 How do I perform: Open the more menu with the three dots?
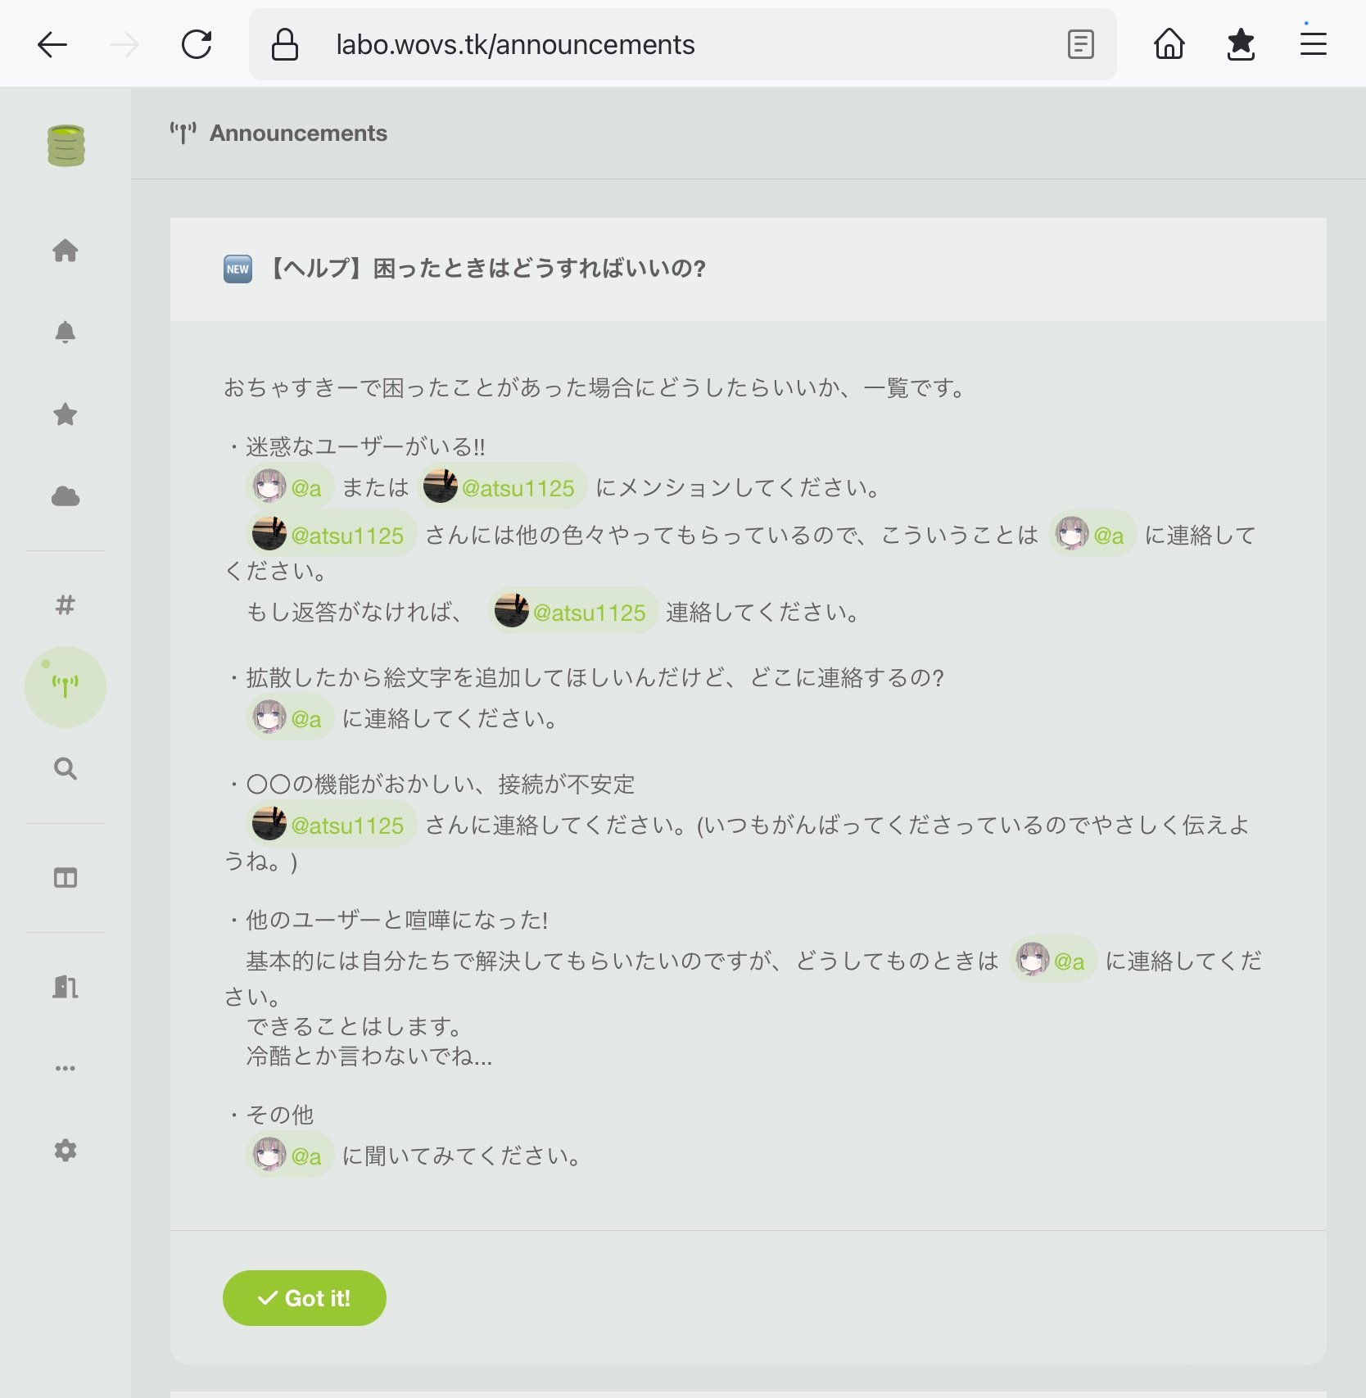coord(66,1068)
